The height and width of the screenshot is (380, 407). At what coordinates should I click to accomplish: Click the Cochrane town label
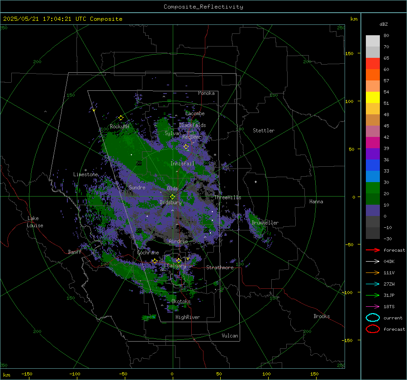(x=148, y=253)
